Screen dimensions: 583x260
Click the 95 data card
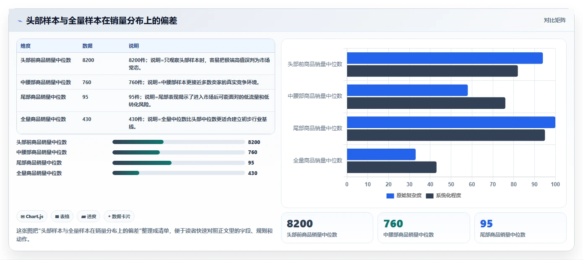tap(521, 228)
